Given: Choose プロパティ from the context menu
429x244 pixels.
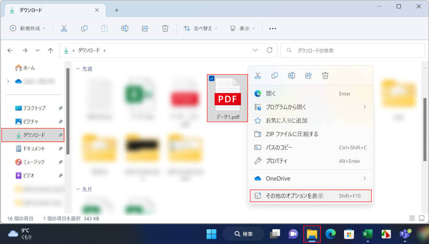Looking at the screenshot, I should click(x=276, y=161).
